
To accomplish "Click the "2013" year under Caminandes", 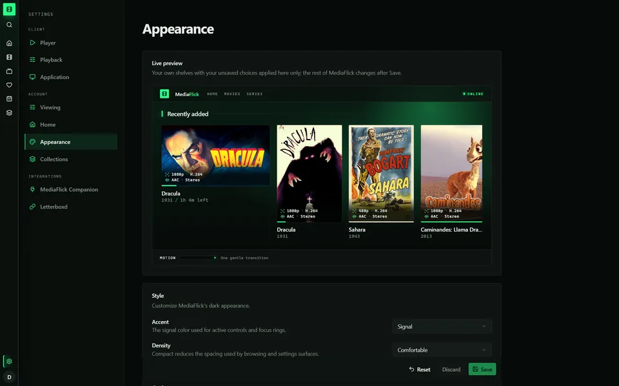I will (426, 236).
